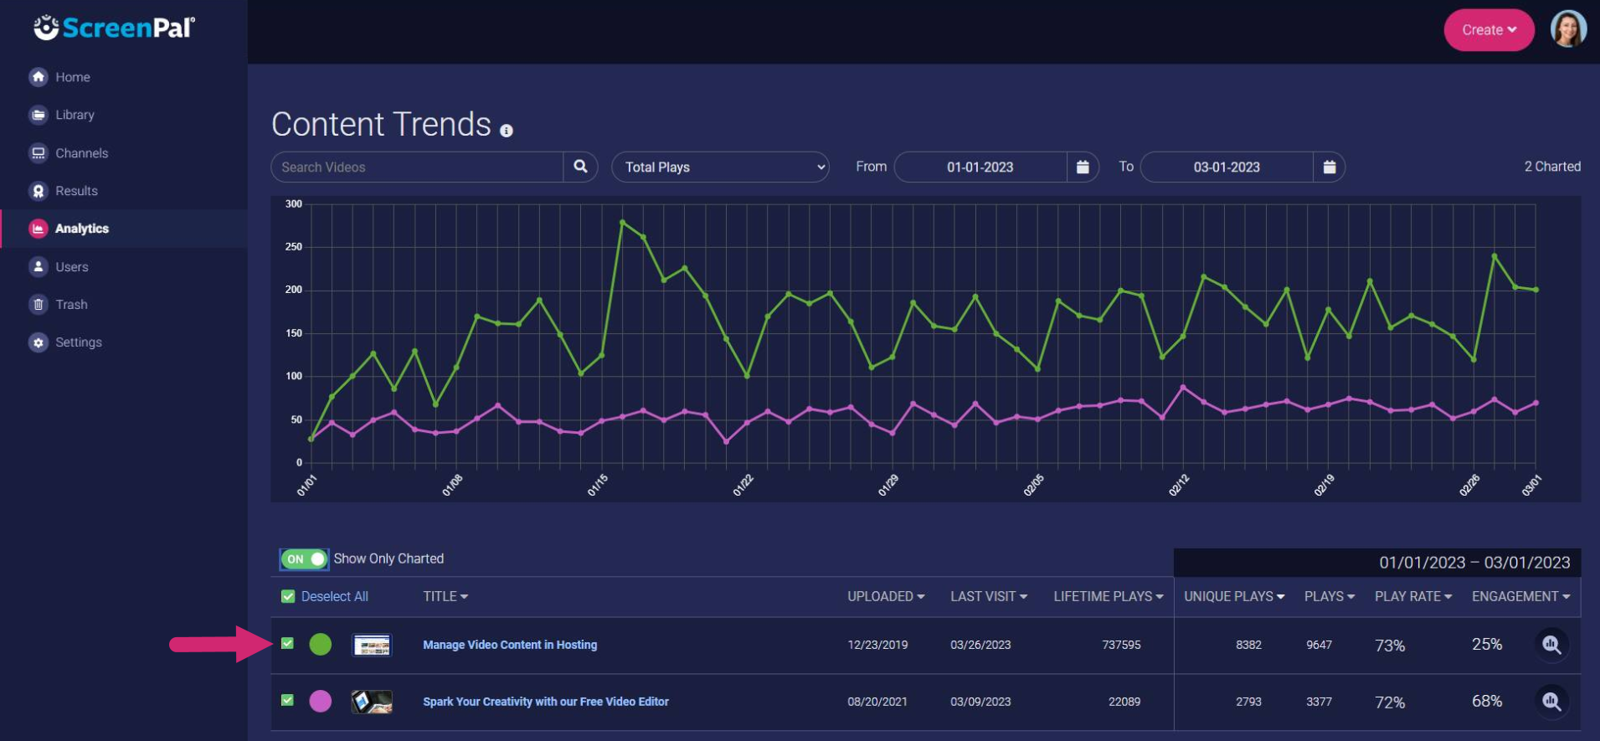Image resolution: width=1600 pixels, height=741 pixels.
Task: Click the user profile avatar
Action: 1567,29
